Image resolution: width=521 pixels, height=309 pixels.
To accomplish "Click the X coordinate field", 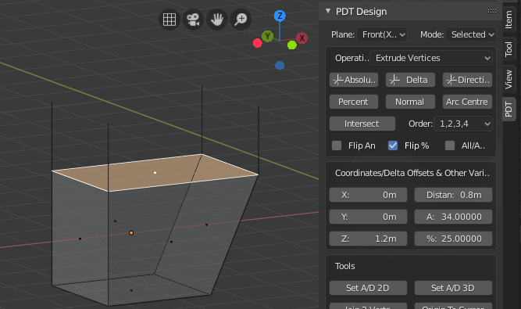I will (x=368, y=195).
